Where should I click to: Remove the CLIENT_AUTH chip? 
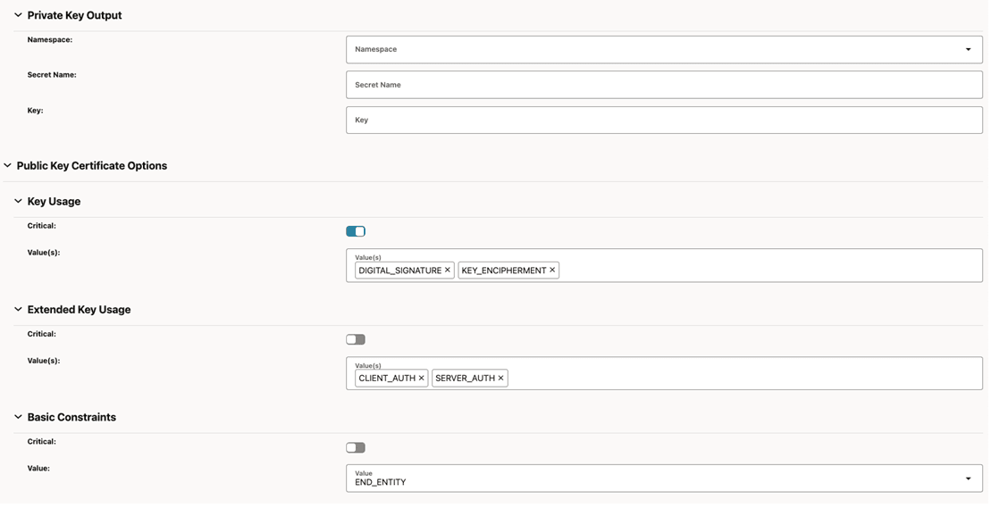[422, 378]
